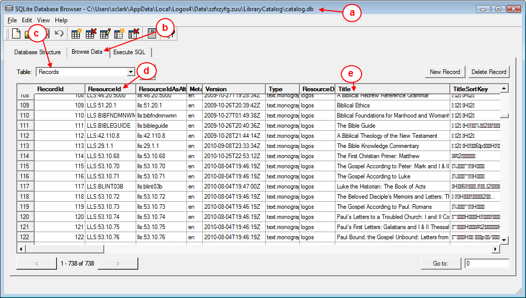526x298 pixels.
Task: Click the '2010-09-08T23:33:34Z' version cell
Action: (234, 146)
